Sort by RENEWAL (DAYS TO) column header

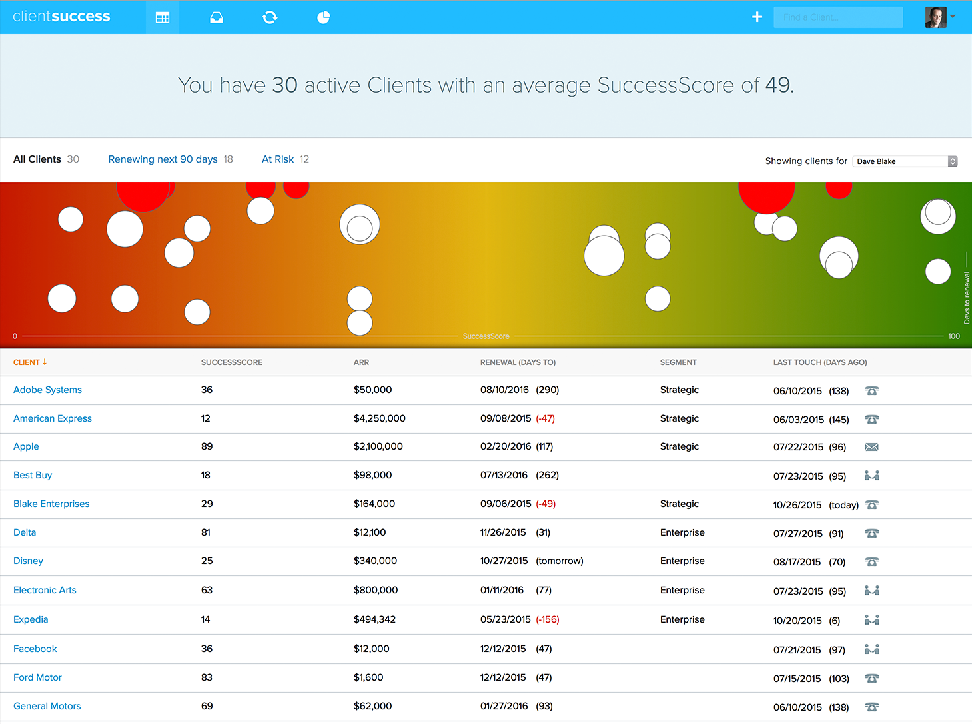518,362
